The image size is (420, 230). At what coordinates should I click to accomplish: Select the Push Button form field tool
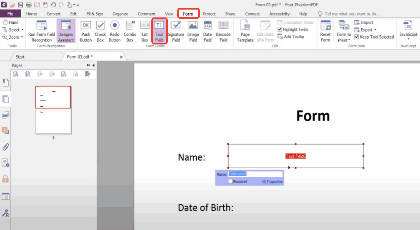click(x=85, y=31)
